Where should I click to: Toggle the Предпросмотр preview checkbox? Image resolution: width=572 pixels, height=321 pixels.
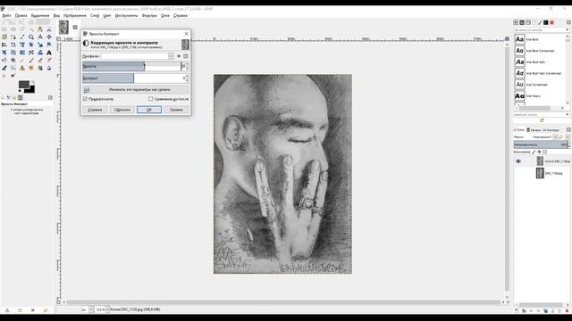[x=85, y=99]
